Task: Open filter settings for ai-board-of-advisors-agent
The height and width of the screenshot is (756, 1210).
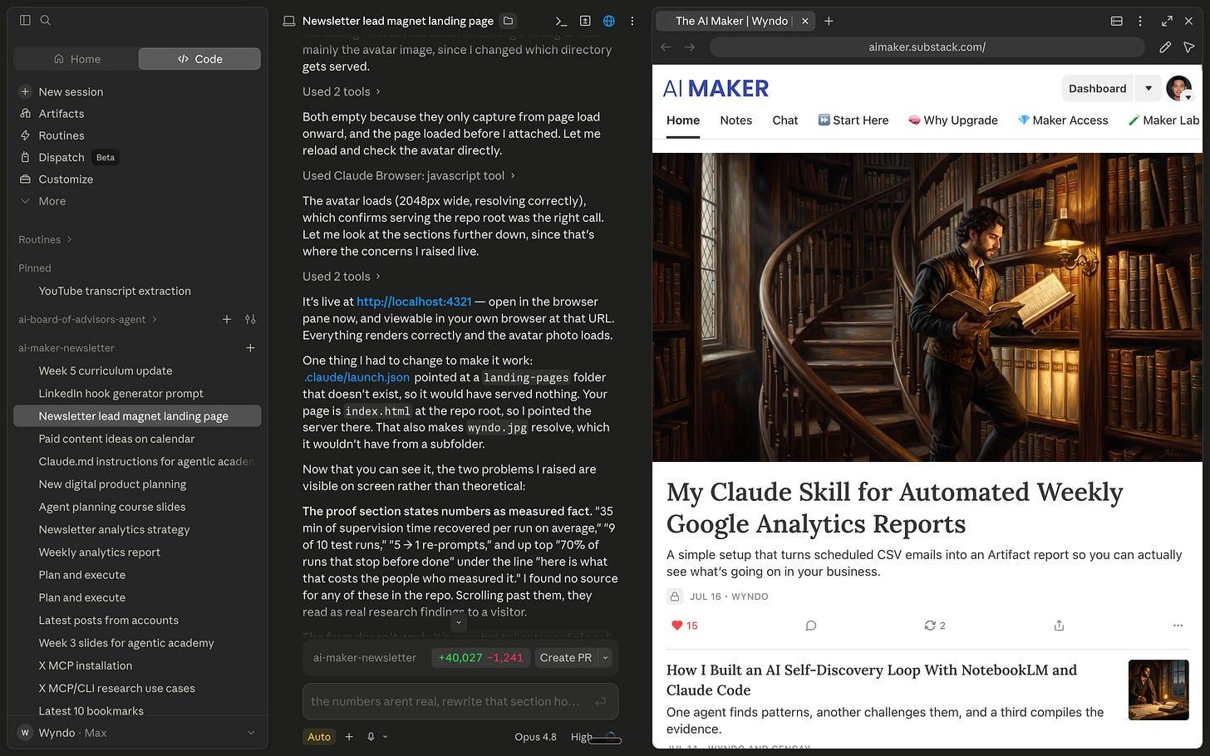Action: pyautogui.click(x=250, y=319)
